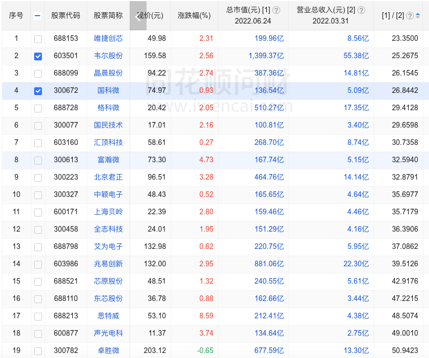Select stock code 603501
Viewport: 429px width, 358px height.
click(x=66, y=55)
